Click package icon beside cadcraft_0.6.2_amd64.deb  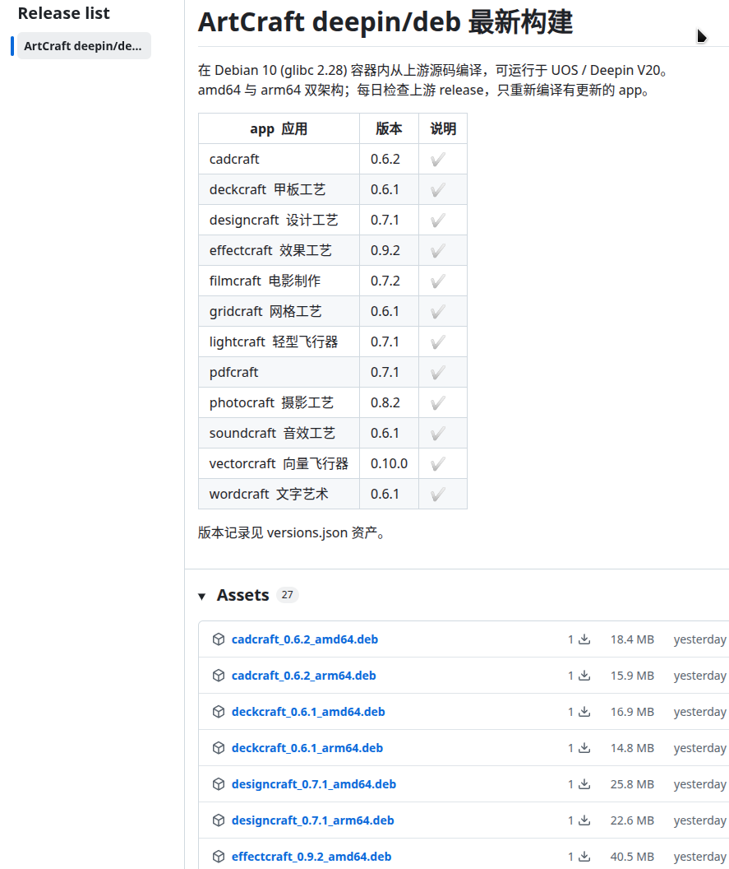point(219,639)
